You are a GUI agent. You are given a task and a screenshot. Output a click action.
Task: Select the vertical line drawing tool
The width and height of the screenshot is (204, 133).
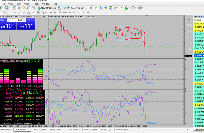click(x=10, y=13)
